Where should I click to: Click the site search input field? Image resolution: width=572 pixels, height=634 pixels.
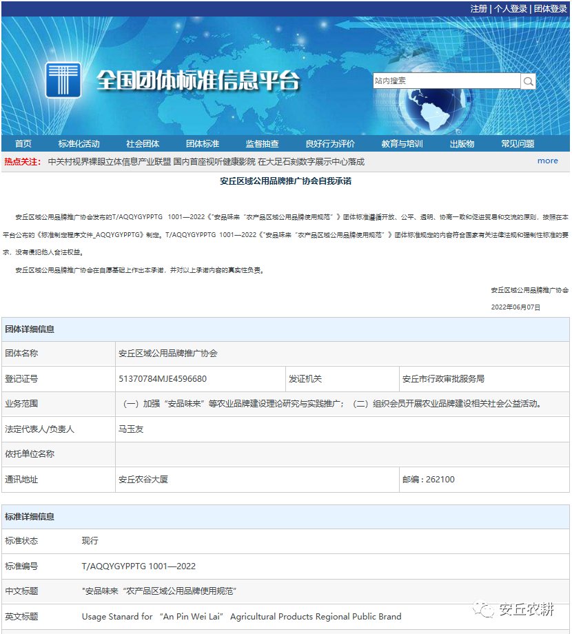tap(447, 81)
